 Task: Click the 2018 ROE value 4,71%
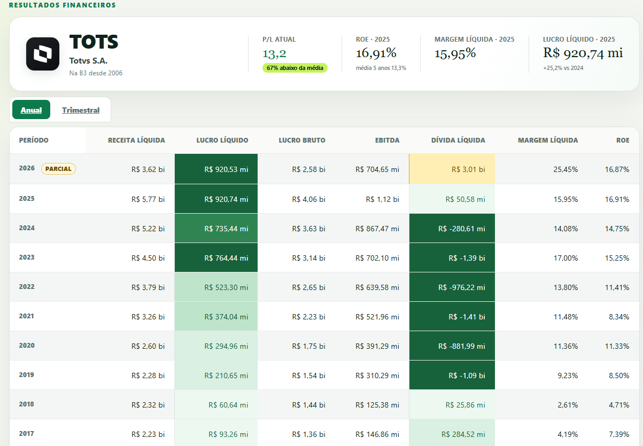pyautogui.click(x=619, y=405)
